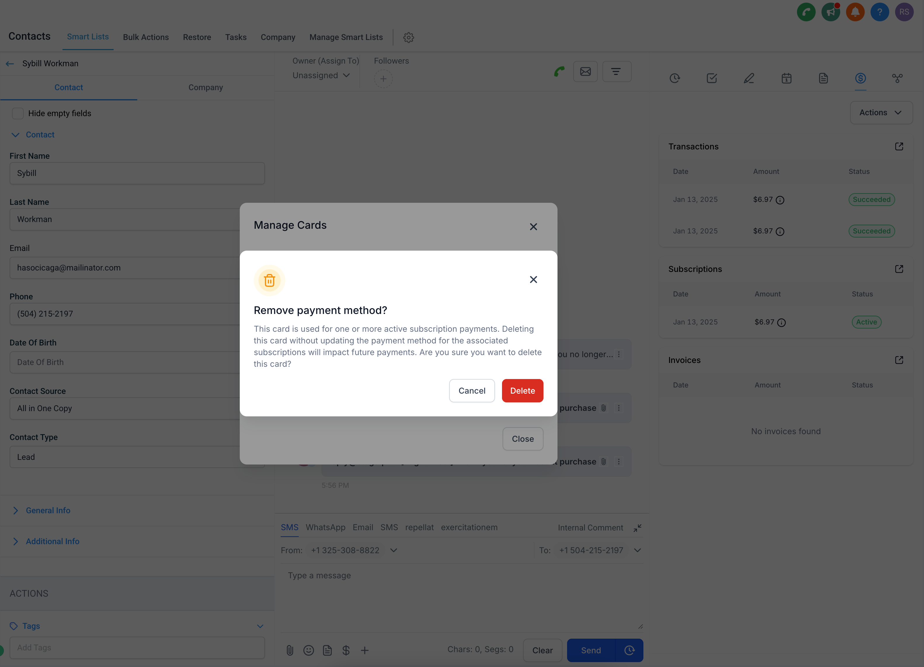Toggle Hide empty fields checkbox
This screenshot has height=667, width=924.
18,114
